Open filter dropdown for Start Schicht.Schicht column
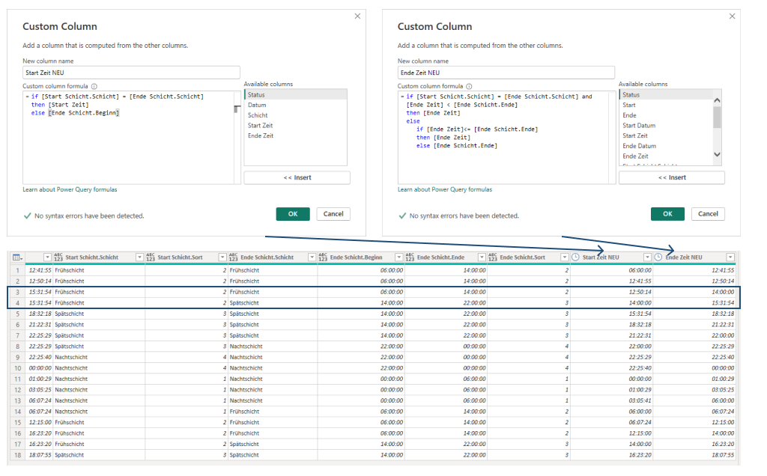The width and height of the screenshot is (767, 476). [x=139, y=257]
